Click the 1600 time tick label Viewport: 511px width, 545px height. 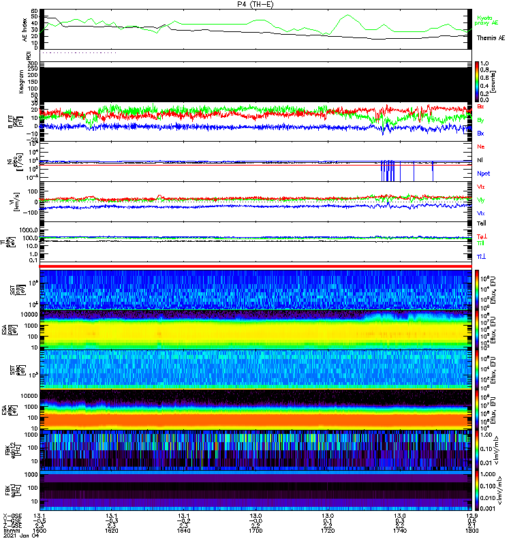click(x=40, y=531)
